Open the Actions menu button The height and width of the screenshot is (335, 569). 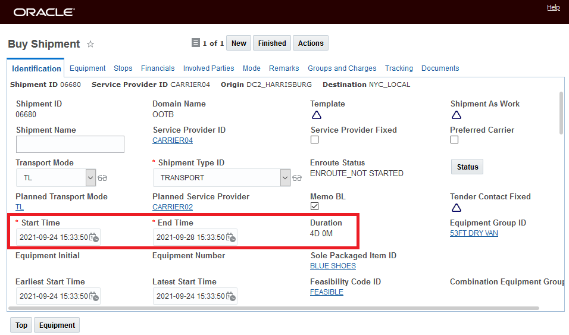[311, 43]
